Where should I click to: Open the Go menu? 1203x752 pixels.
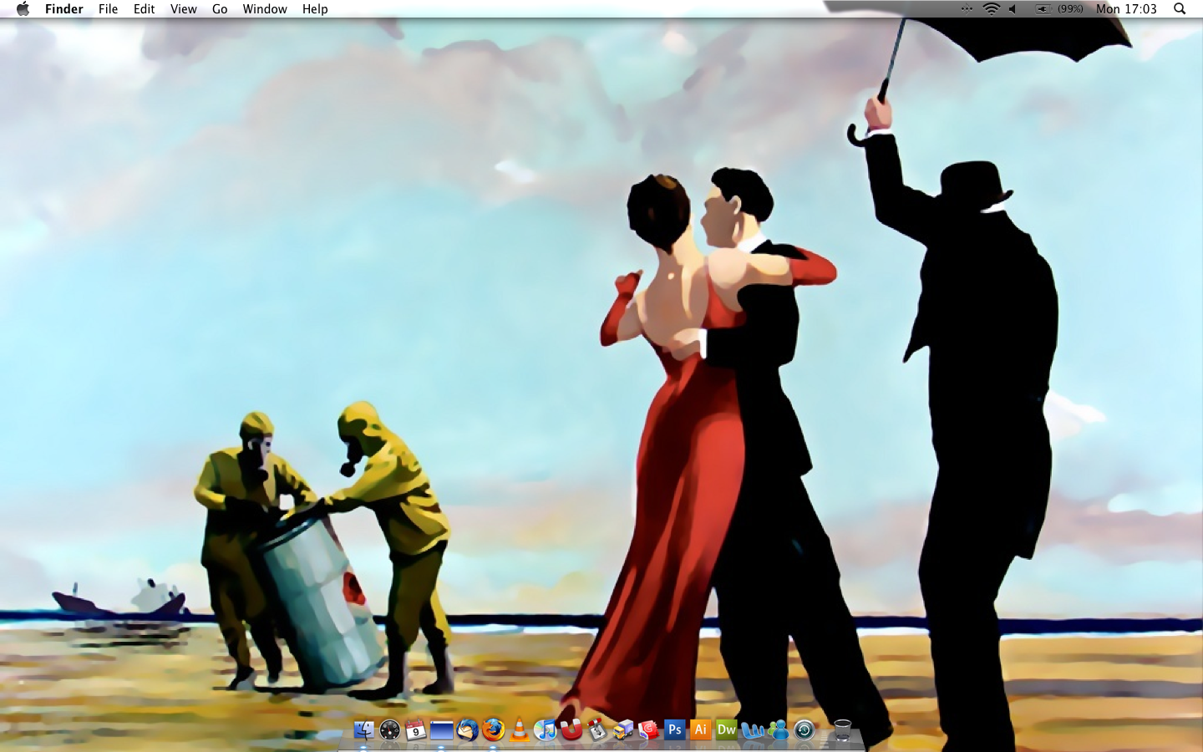(x=220, y=9)
